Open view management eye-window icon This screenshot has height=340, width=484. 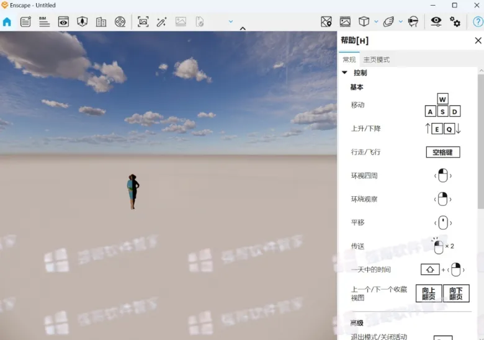(63, 22)
